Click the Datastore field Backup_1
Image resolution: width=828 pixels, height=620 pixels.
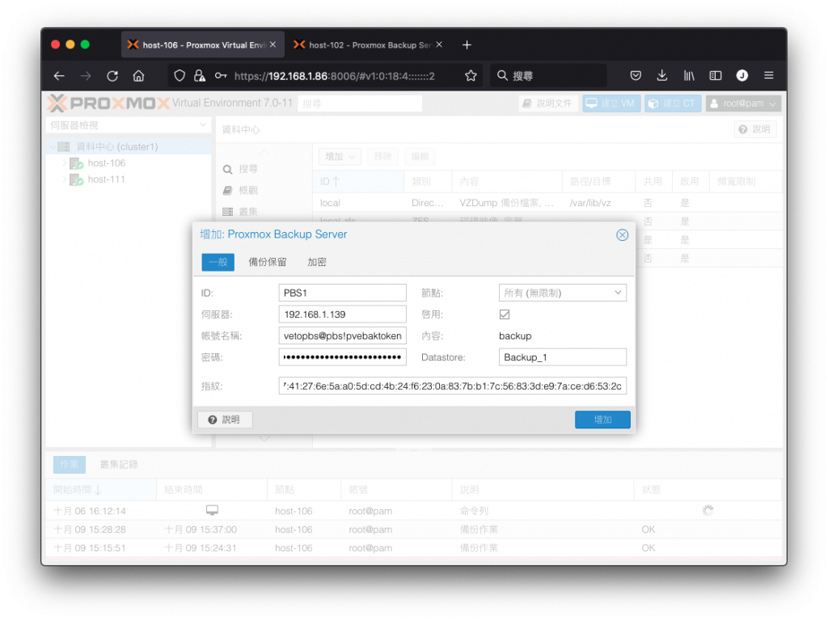tap(563, 357)
